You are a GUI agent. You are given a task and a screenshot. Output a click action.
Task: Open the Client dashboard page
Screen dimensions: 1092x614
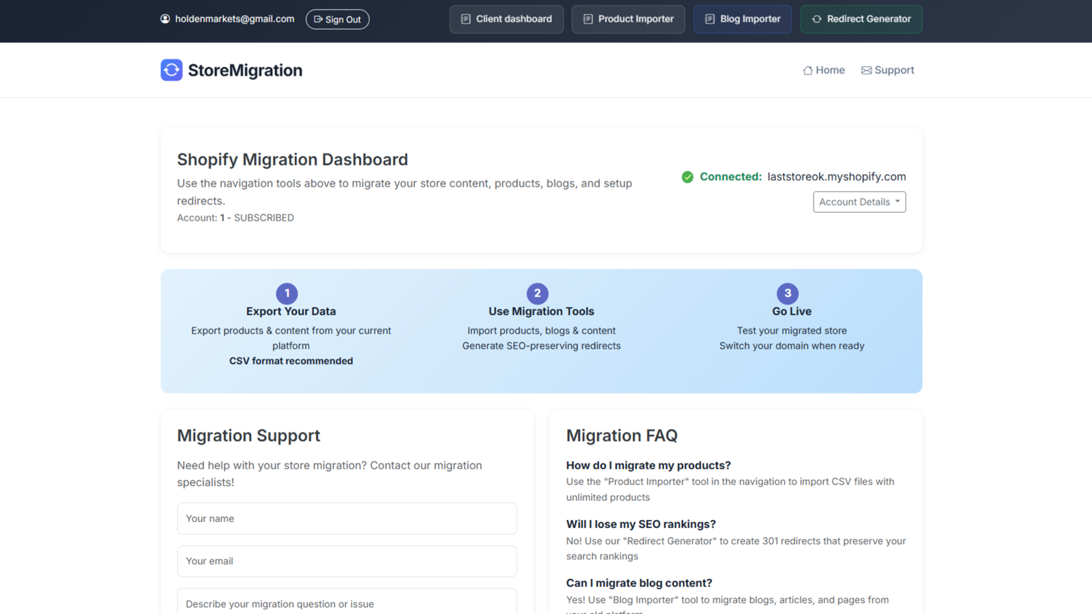pyautogui.click(x=506, y=19)
